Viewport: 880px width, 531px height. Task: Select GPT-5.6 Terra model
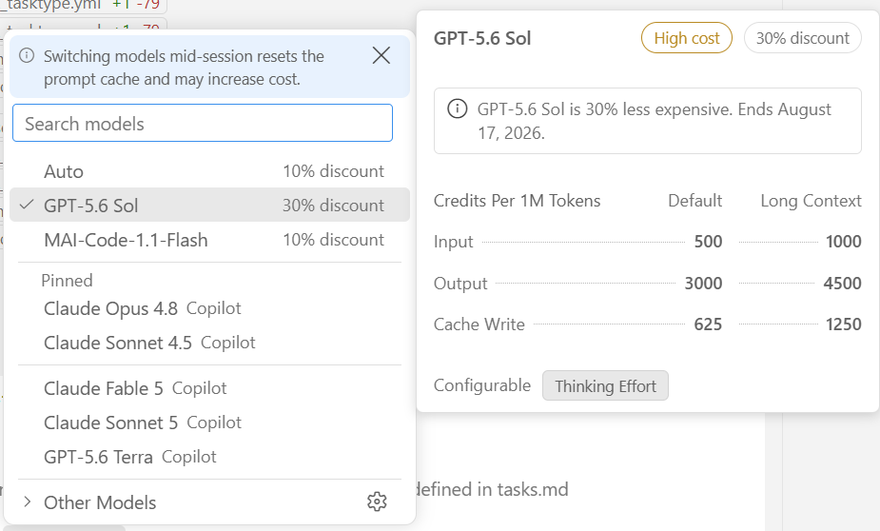click(210, 457)
